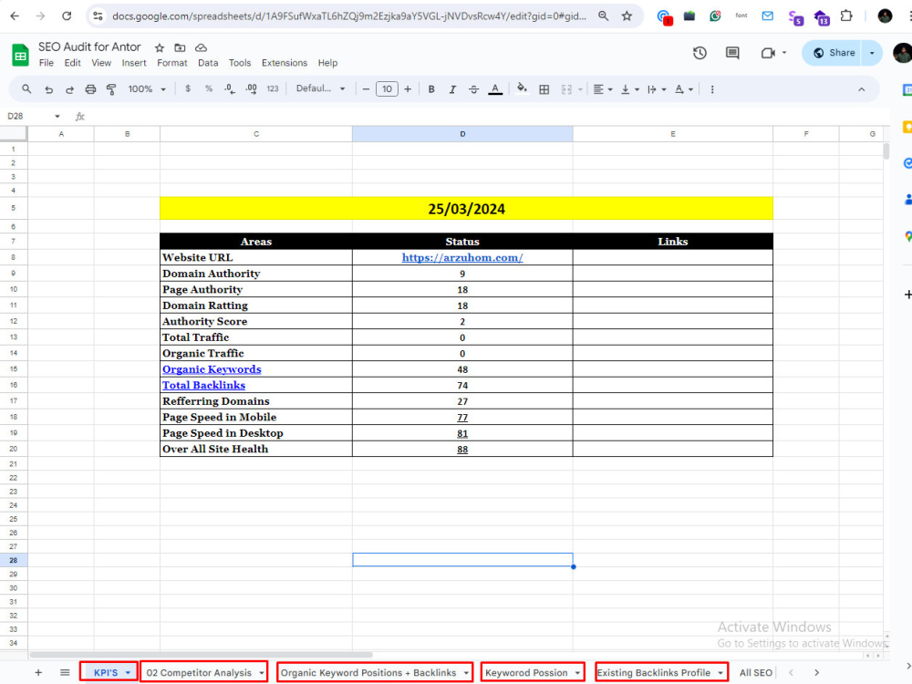Click the merge cells icon
Image resolution: width=912 pixels, height=684 pixels.
pos(566,89)
